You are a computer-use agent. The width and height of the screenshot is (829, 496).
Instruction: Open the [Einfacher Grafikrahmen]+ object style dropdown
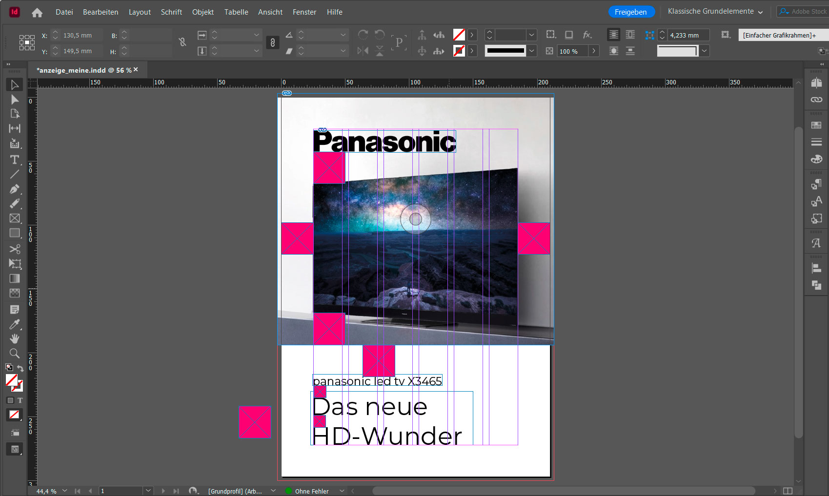(x=783, y=35)
